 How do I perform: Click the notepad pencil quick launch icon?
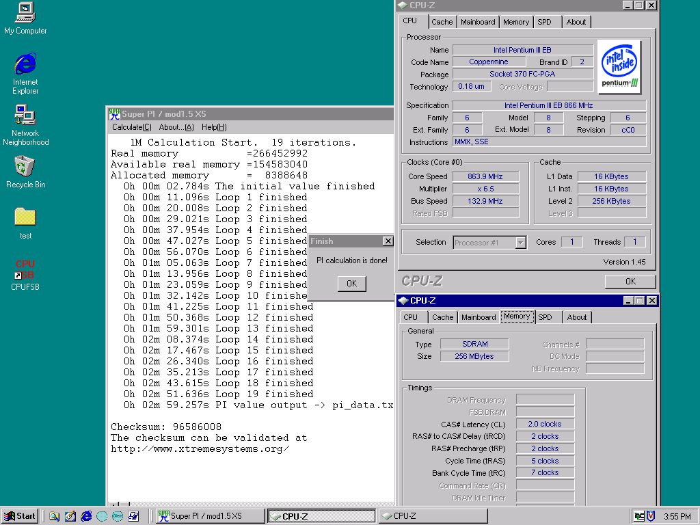[x=70, y=517]
